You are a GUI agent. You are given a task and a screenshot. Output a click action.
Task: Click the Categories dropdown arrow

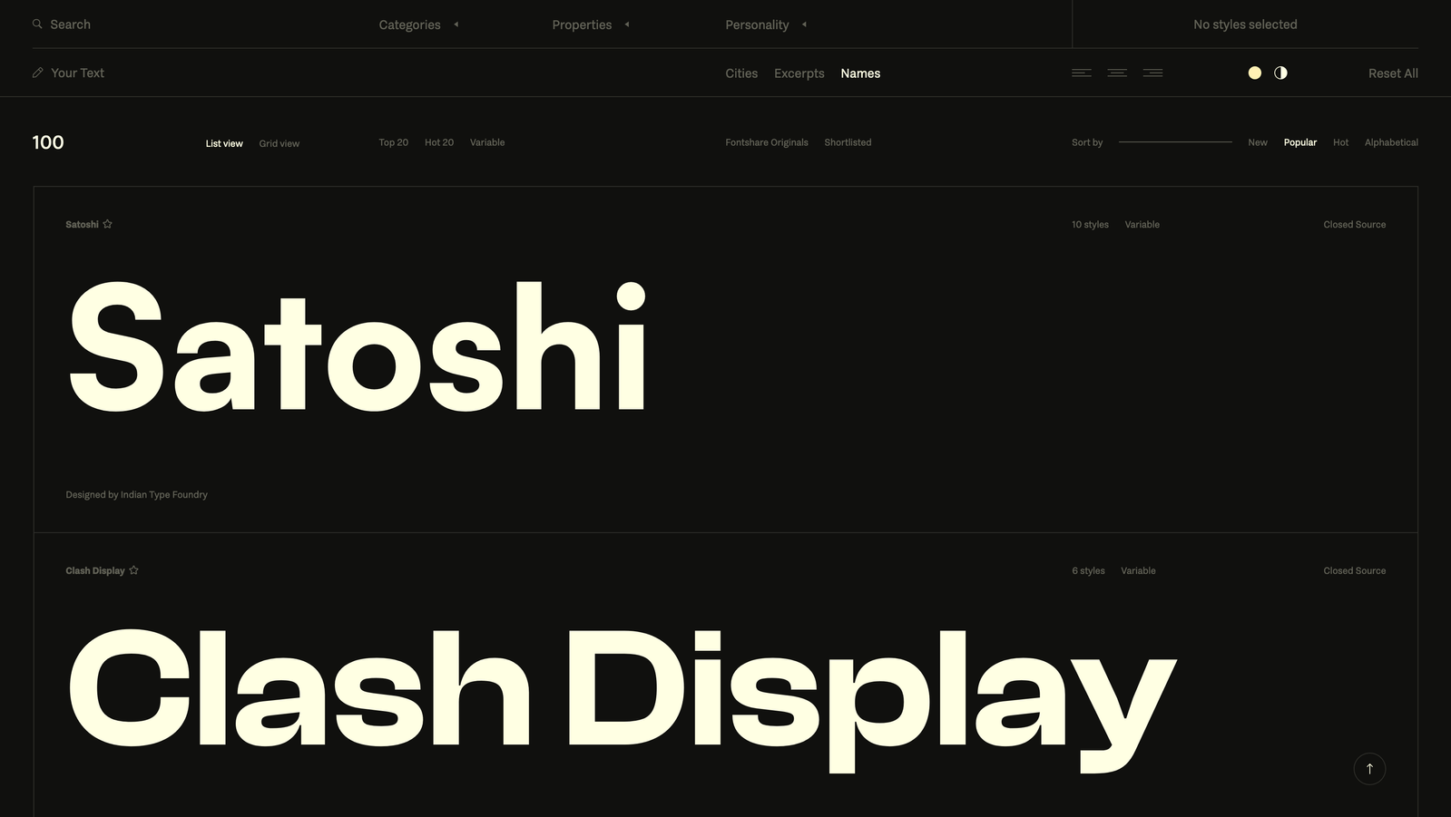click(x=456, y=24)
